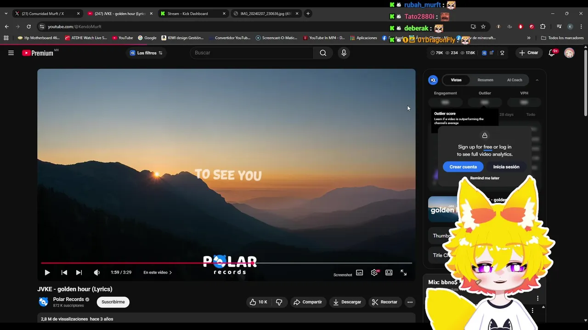Open the browser extensions puzzle icon
Viewport: 588px width, 330px height.
pyautogui.click(x=543, y=27)
